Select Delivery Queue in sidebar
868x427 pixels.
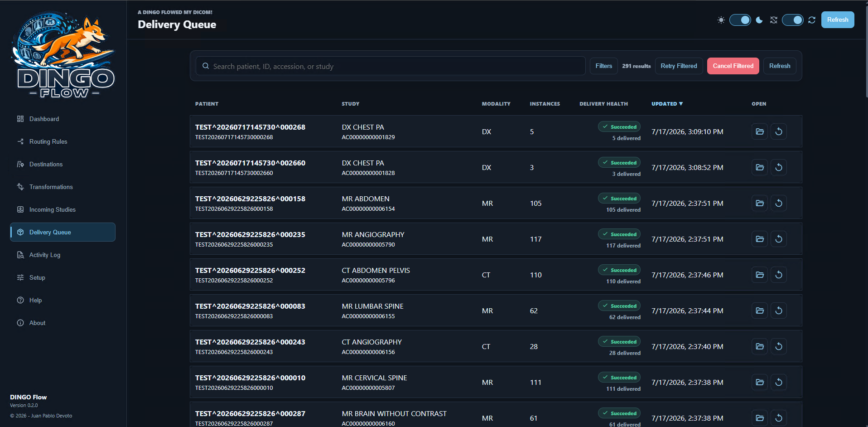pyautogui.click(x=63, y=232)
